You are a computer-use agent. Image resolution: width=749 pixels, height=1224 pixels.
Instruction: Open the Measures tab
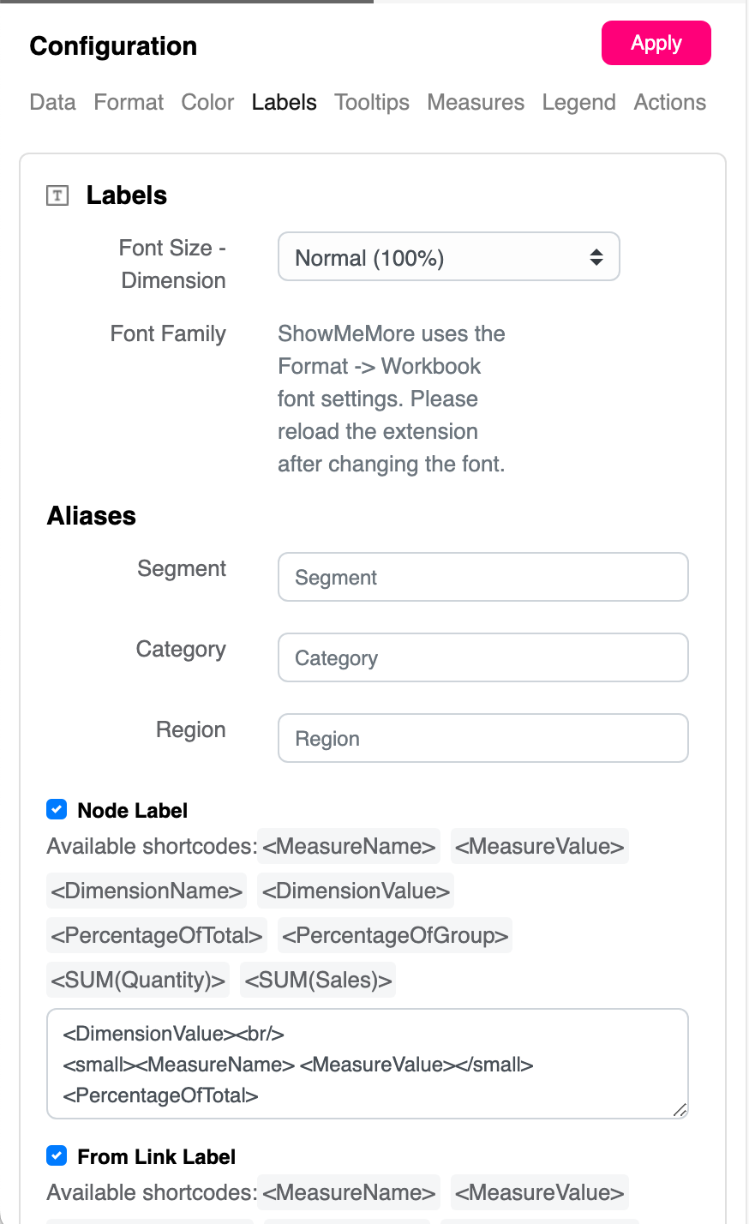[x=476, y=102]
